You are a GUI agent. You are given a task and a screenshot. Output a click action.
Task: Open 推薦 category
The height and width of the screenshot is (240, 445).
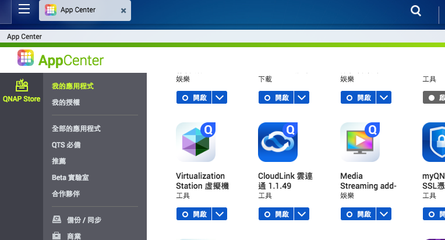tap(59, 161)
